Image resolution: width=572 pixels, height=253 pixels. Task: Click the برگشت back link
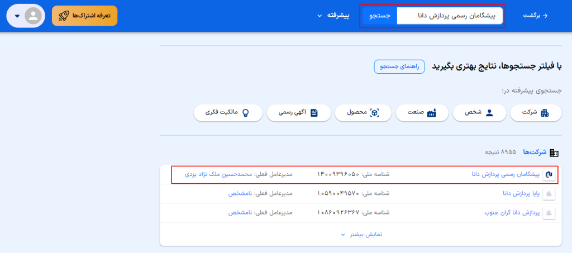pyautogui.click(x=536, y=16)
